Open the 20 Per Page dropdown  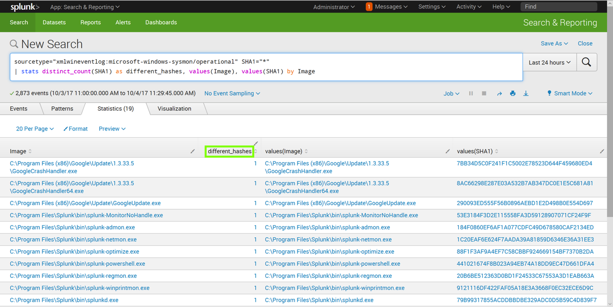pyautogui.click(x=35, y=129)
